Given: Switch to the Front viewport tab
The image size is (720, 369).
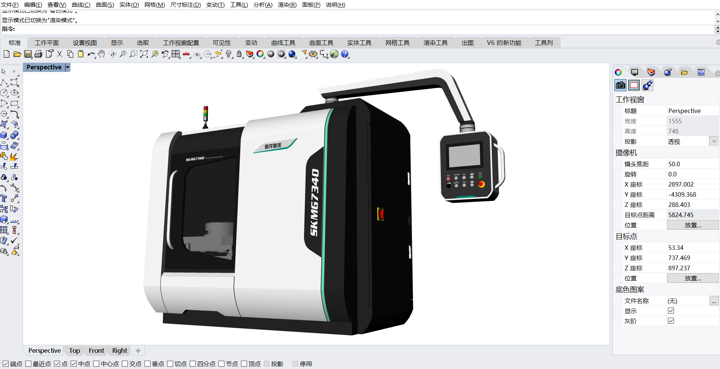Looking at the screenshot, I should click(96, 351).
